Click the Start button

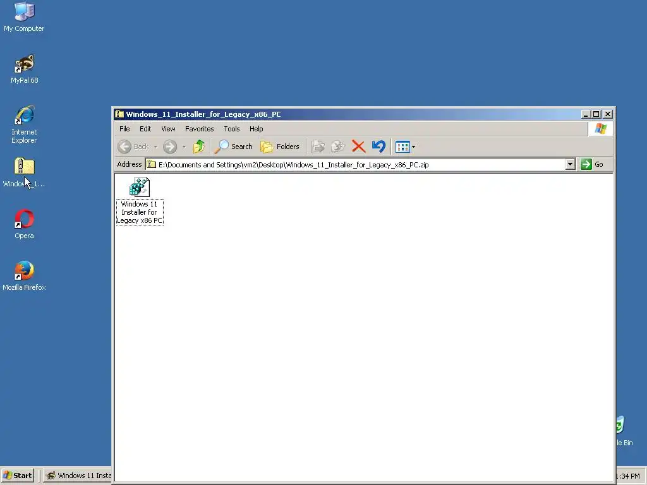point(17,476)
